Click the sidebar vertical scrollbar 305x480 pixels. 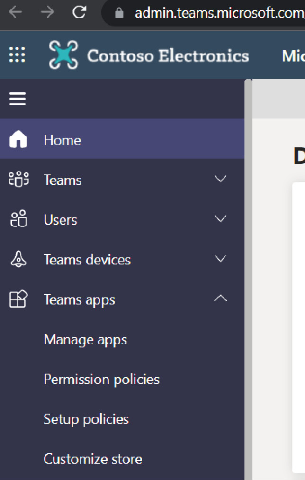pos(248,279)
